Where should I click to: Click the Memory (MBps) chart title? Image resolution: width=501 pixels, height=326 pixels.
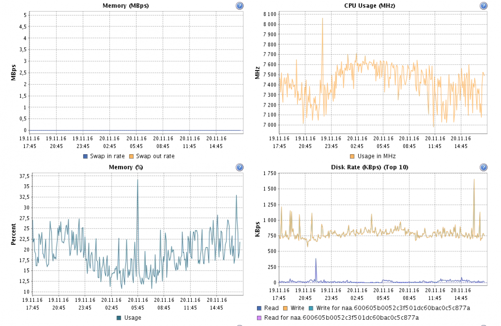coord(126,6)
